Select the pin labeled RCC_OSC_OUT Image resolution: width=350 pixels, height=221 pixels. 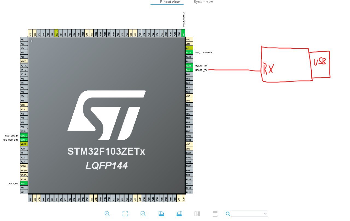tap(24, 140)
